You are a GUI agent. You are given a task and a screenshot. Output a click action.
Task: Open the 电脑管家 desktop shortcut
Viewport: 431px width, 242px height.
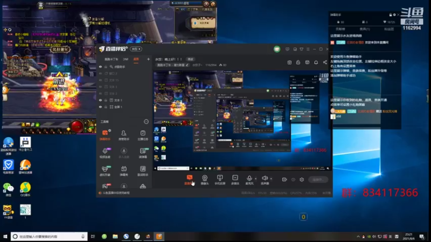pos(8,167)
